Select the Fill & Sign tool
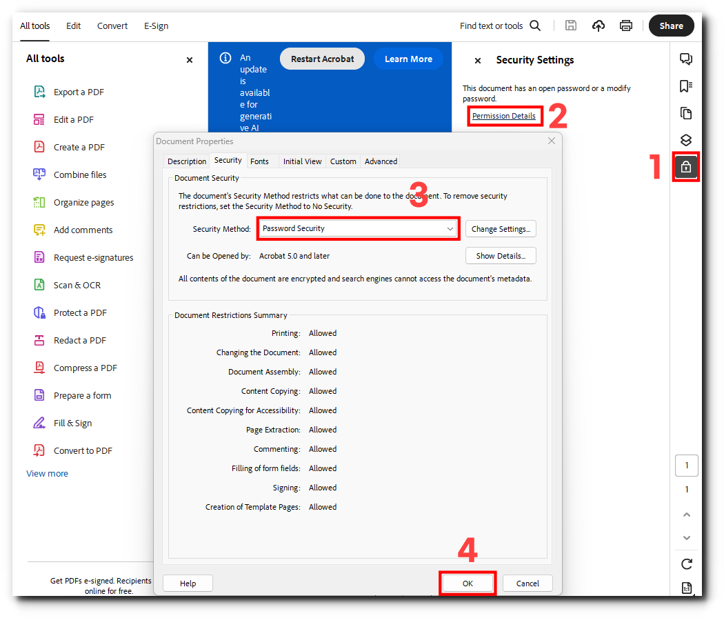Image resolution: width=724 pixels, height=618 pixels. (62, 423)
